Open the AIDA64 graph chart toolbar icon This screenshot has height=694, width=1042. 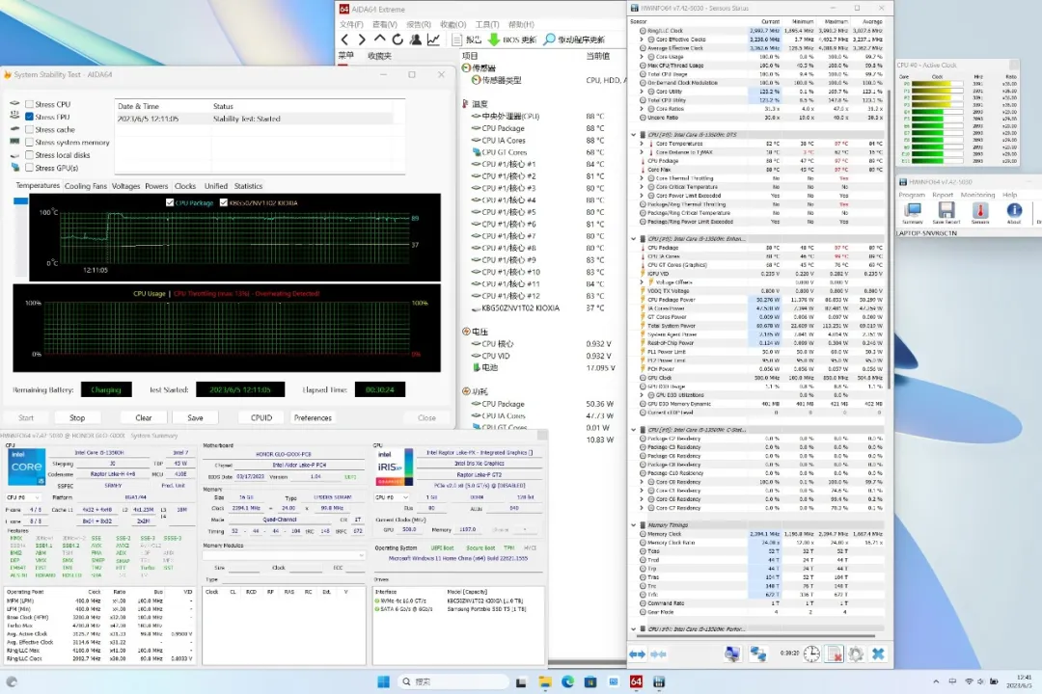pyautogui.click(x=433, y=40)
